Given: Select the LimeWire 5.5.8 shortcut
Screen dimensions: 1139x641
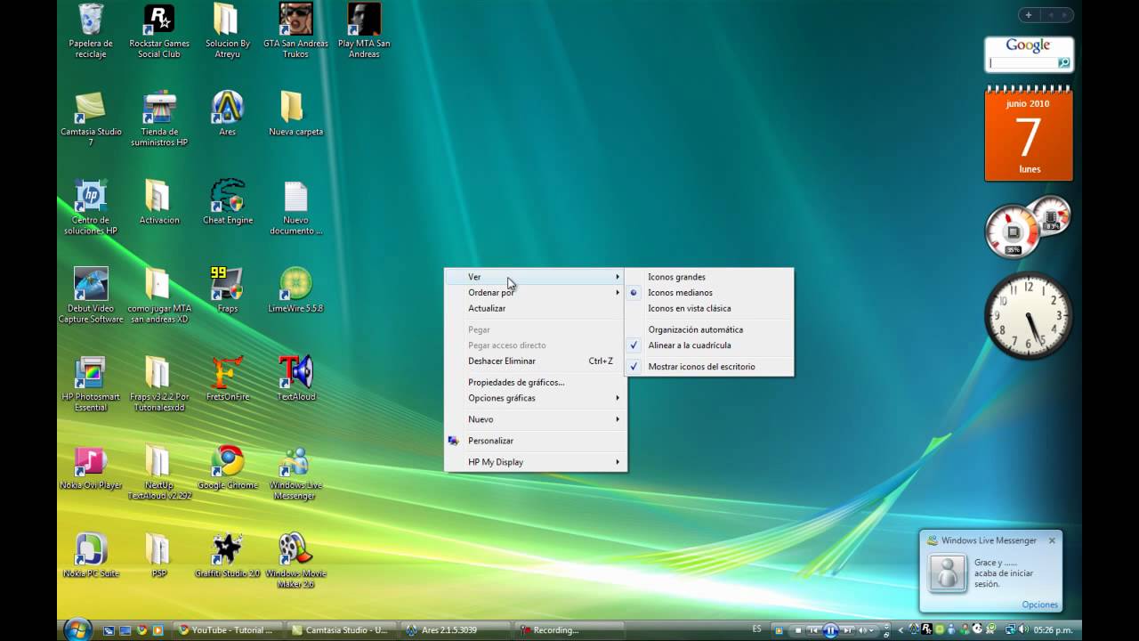Looking at the screenshot, I should coord(295,289).
